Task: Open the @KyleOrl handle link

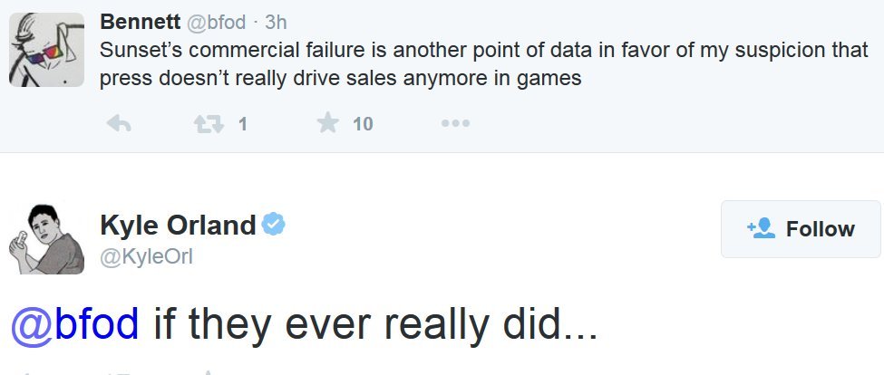Action: coord(146,258)
